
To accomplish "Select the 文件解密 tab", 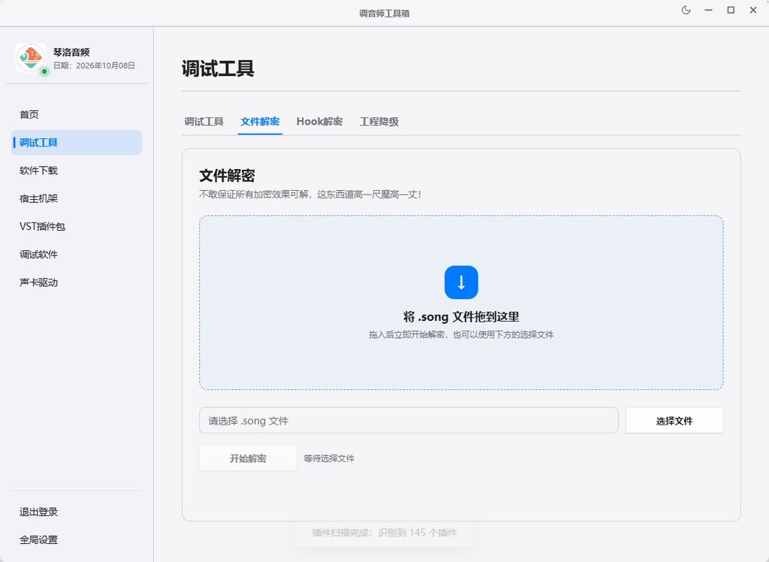I will 260,122.
